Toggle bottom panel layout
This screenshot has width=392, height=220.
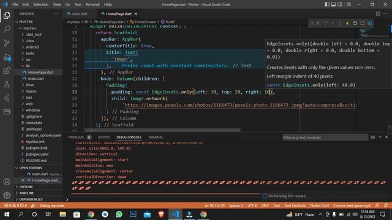[x=333, y=4]
